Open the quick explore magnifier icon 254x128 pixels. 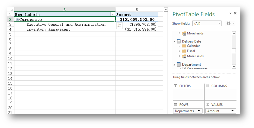119,25
